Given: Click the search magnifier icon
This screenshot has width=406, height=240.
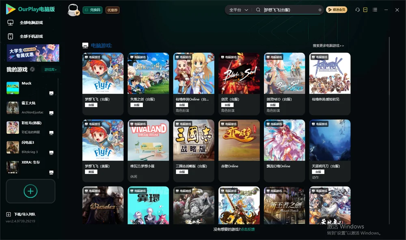Looking at the screenshot, I should point(258,10).
